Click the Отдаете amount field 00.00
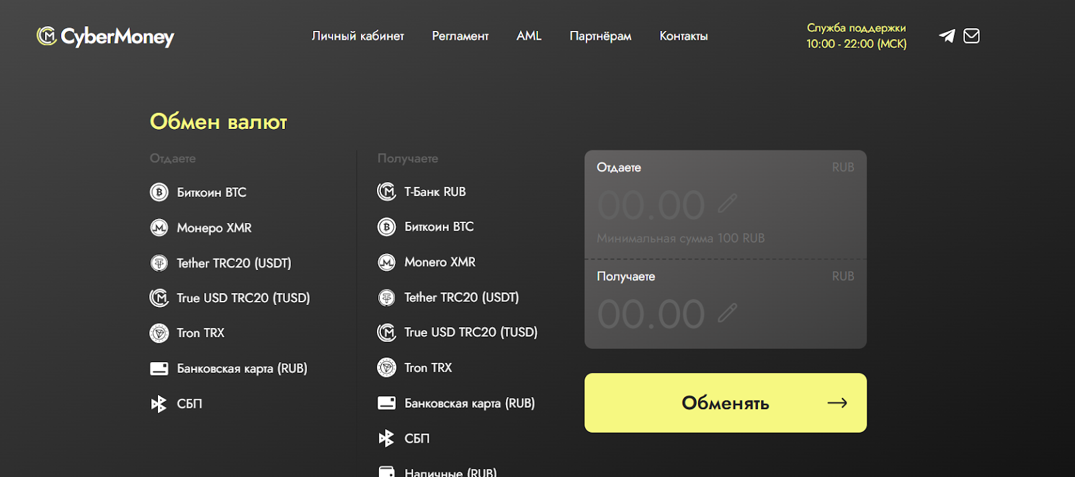The height and width of the screenshot is (477, 1075). coord(651,205)
